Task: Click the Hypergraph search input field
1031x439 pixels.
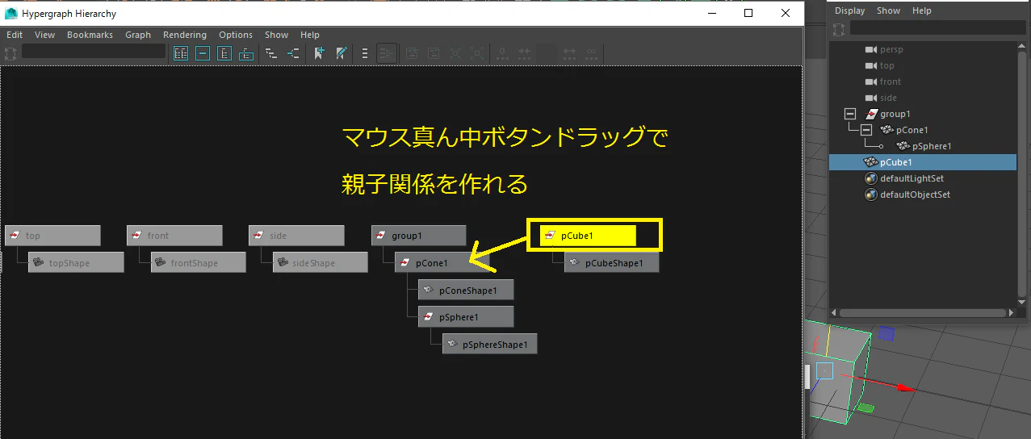Action: pyautogui.click(x=93, y=52)
